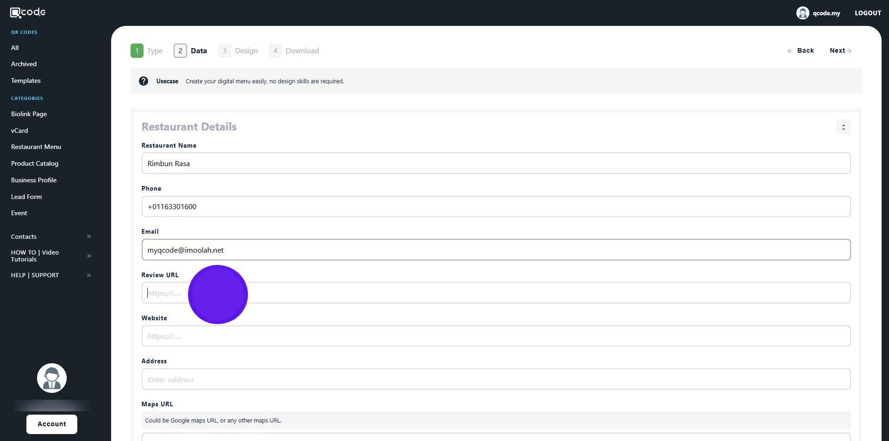Go to Next step
The height and width of the screenshot is (441, 889).
tap(840, 51)
